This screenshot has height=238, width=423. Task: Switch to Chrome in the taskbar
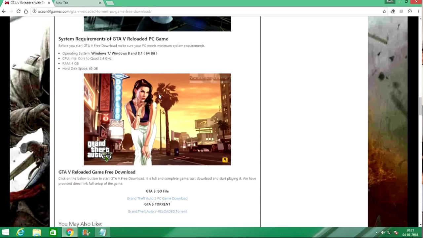(69, 233)
